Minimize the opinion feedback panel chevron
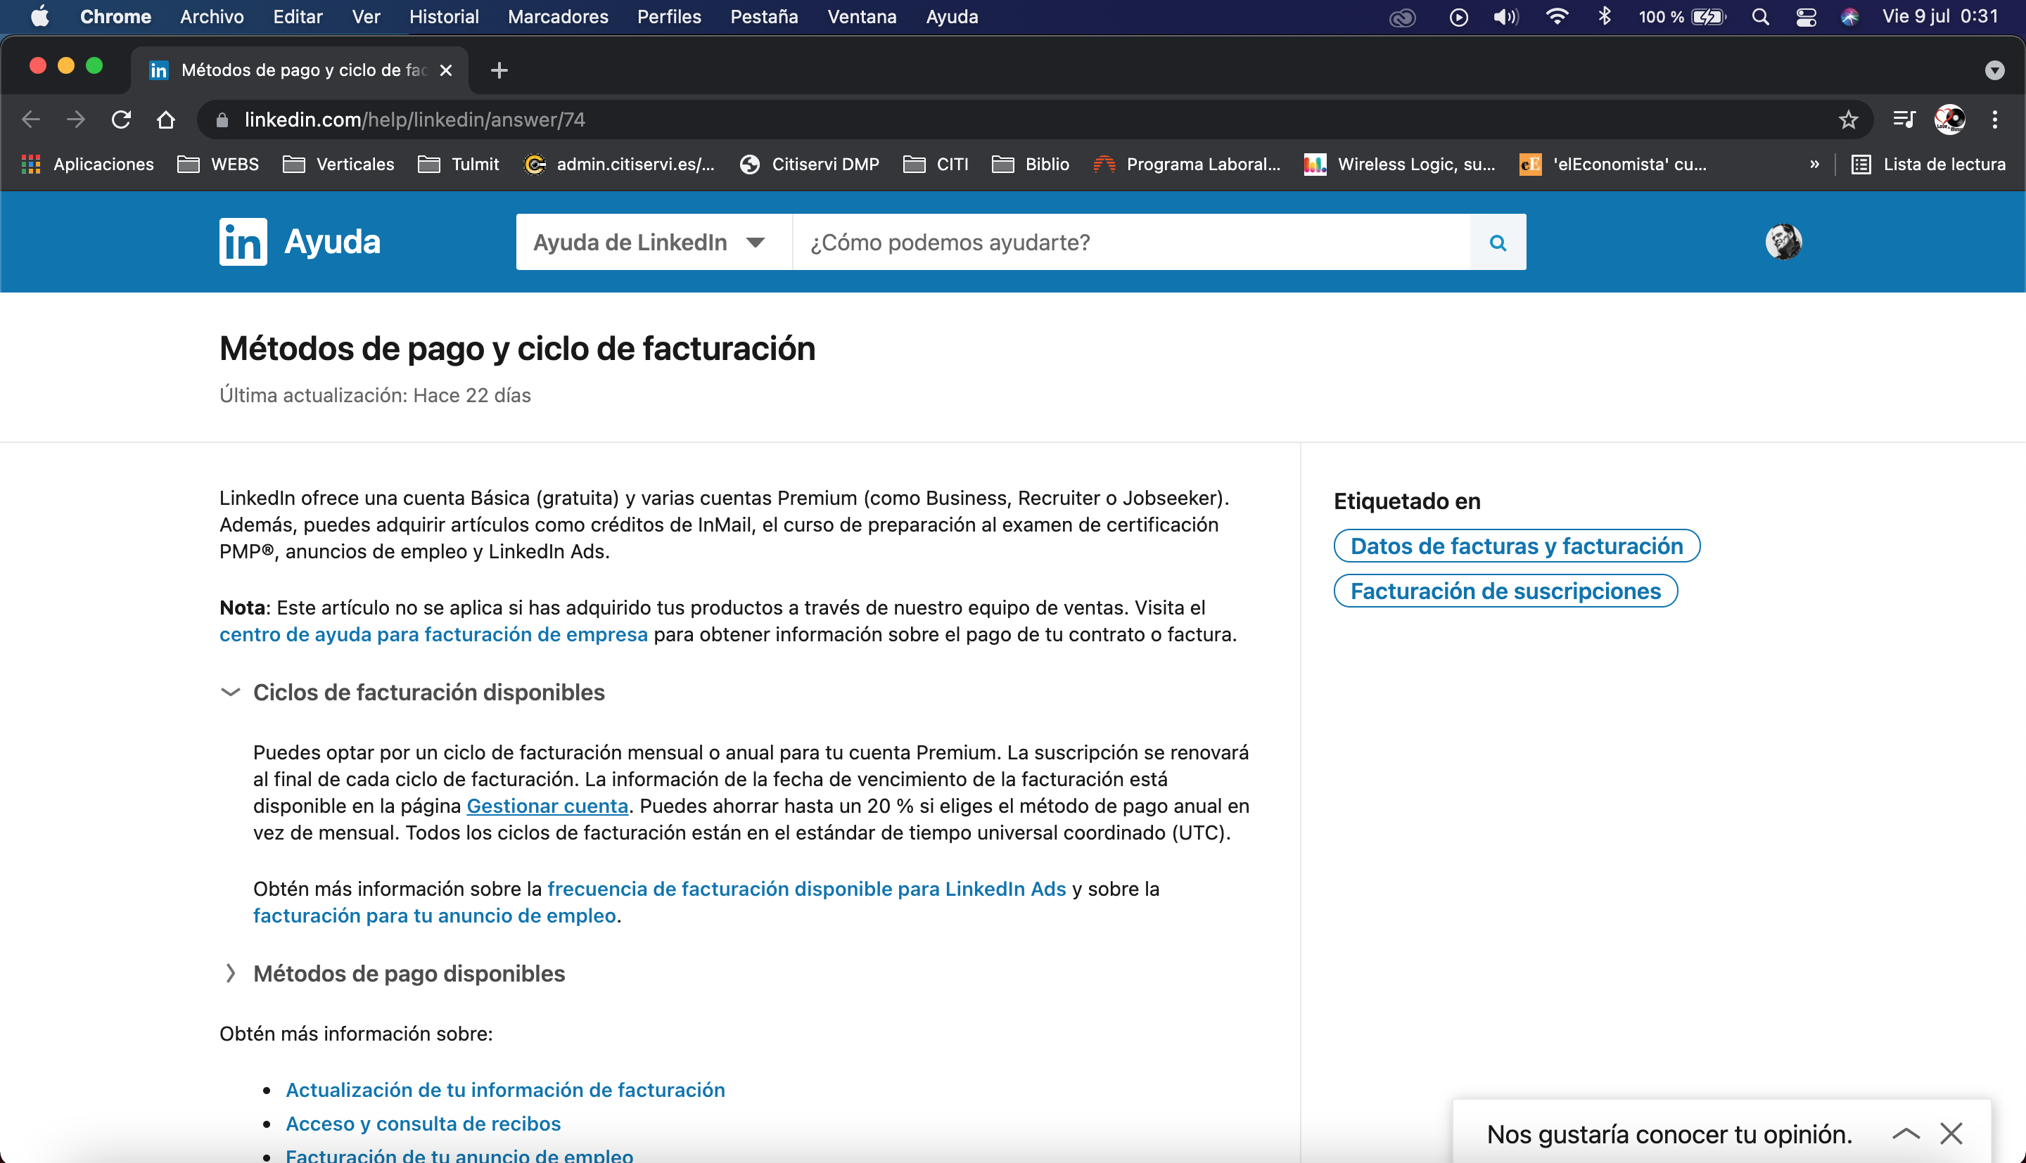2026x1163 pixels. [x=1906, y=1133]
